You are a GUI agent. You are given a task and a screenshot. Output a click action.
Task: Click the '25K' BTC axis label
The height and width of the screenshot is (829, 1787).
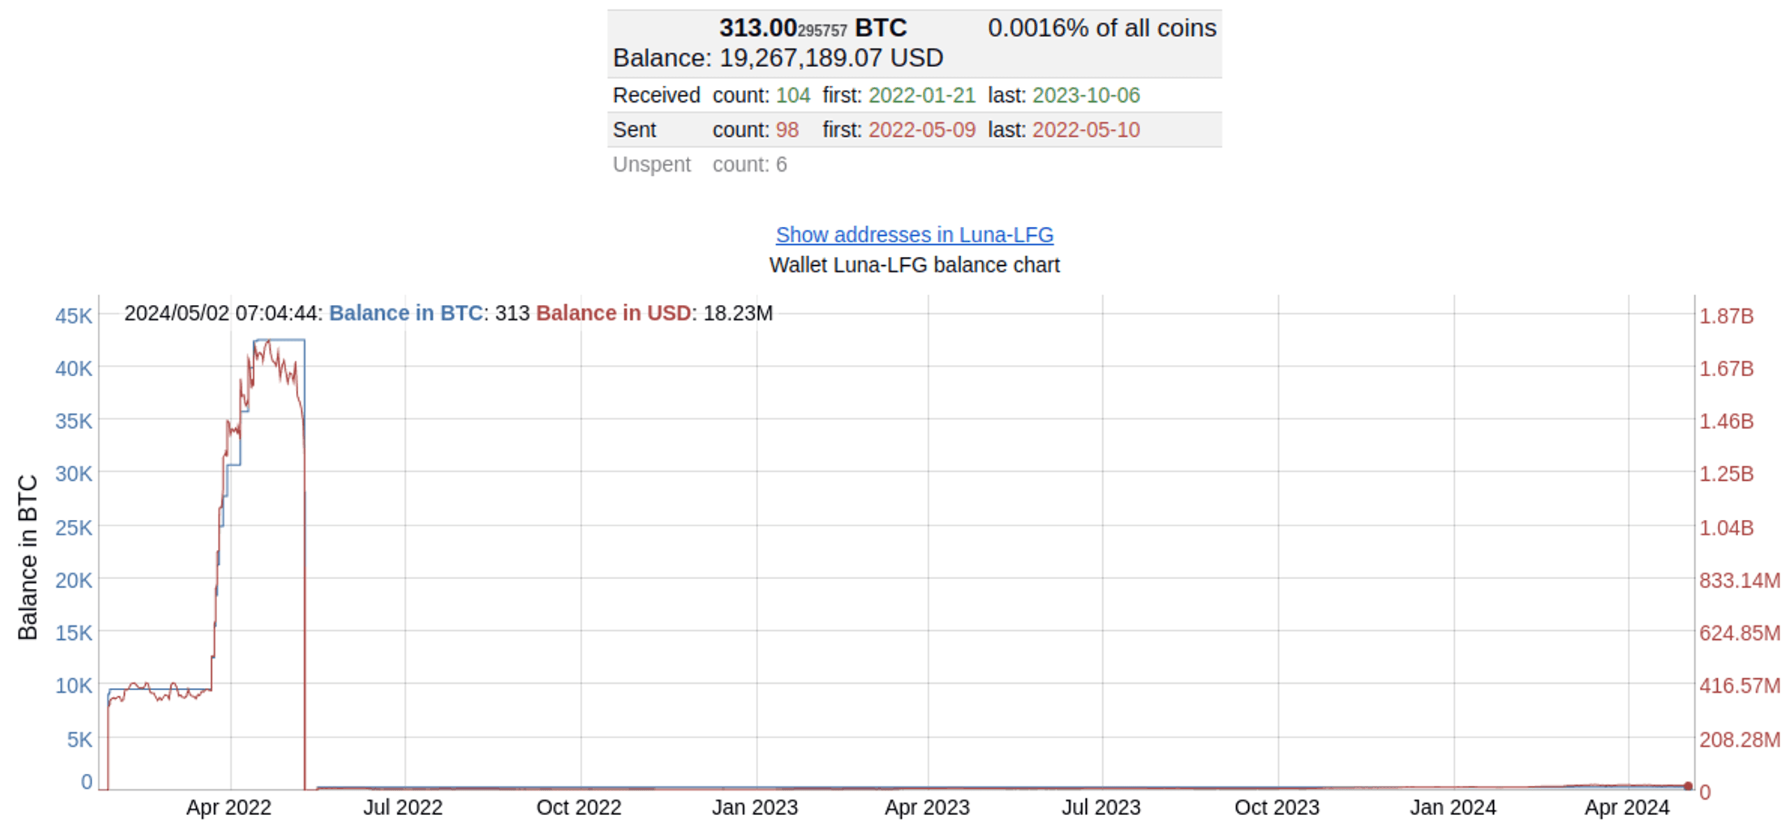73,528
